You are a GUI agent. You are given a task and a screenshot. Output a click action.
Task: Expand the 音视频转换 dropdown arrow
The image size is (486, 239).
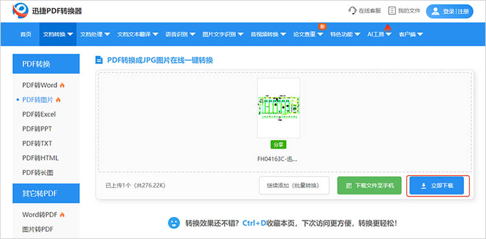[283, 34]
